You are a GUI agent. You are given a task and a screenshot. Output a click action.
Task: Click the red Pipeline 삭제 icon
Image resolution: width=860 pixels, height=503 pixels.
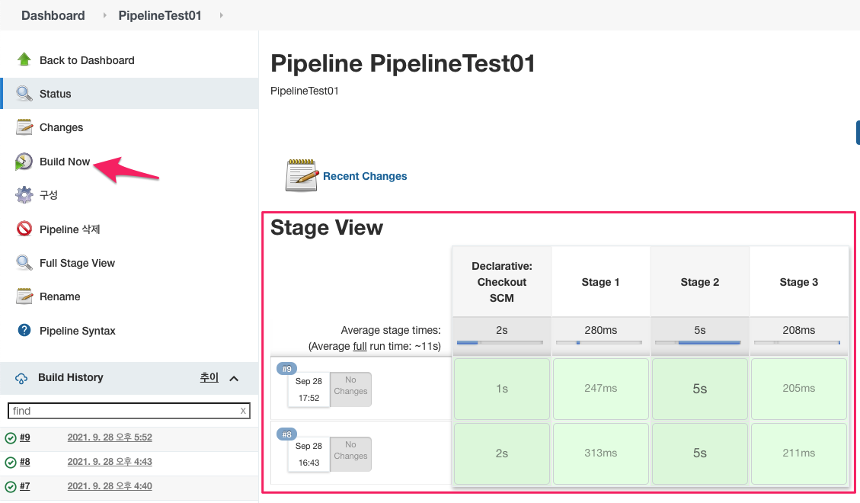(x=24, y=229)
